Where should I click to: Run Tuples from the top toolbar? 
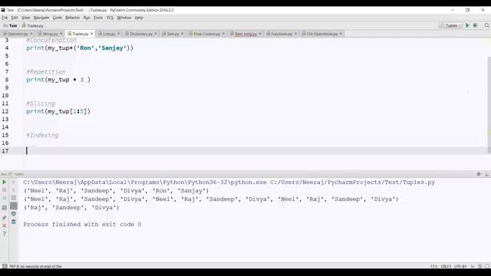467,25
